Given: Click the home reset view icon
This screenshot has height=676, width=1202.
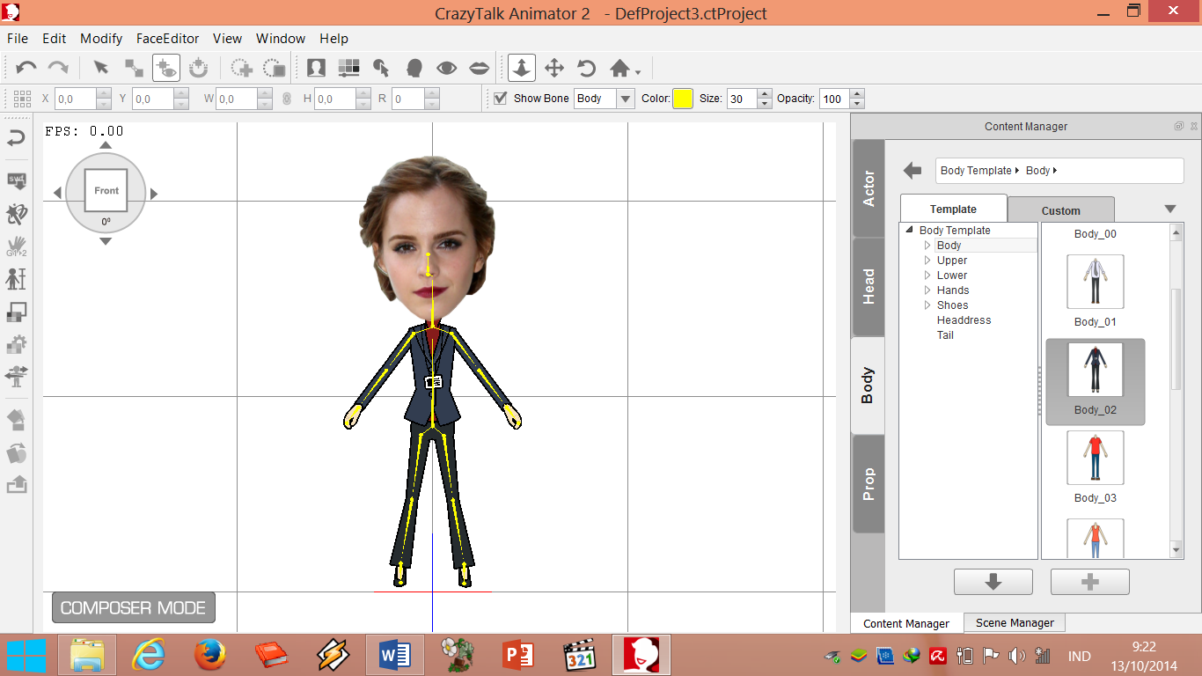Looking at the screenshot, I should click(619, 67).
